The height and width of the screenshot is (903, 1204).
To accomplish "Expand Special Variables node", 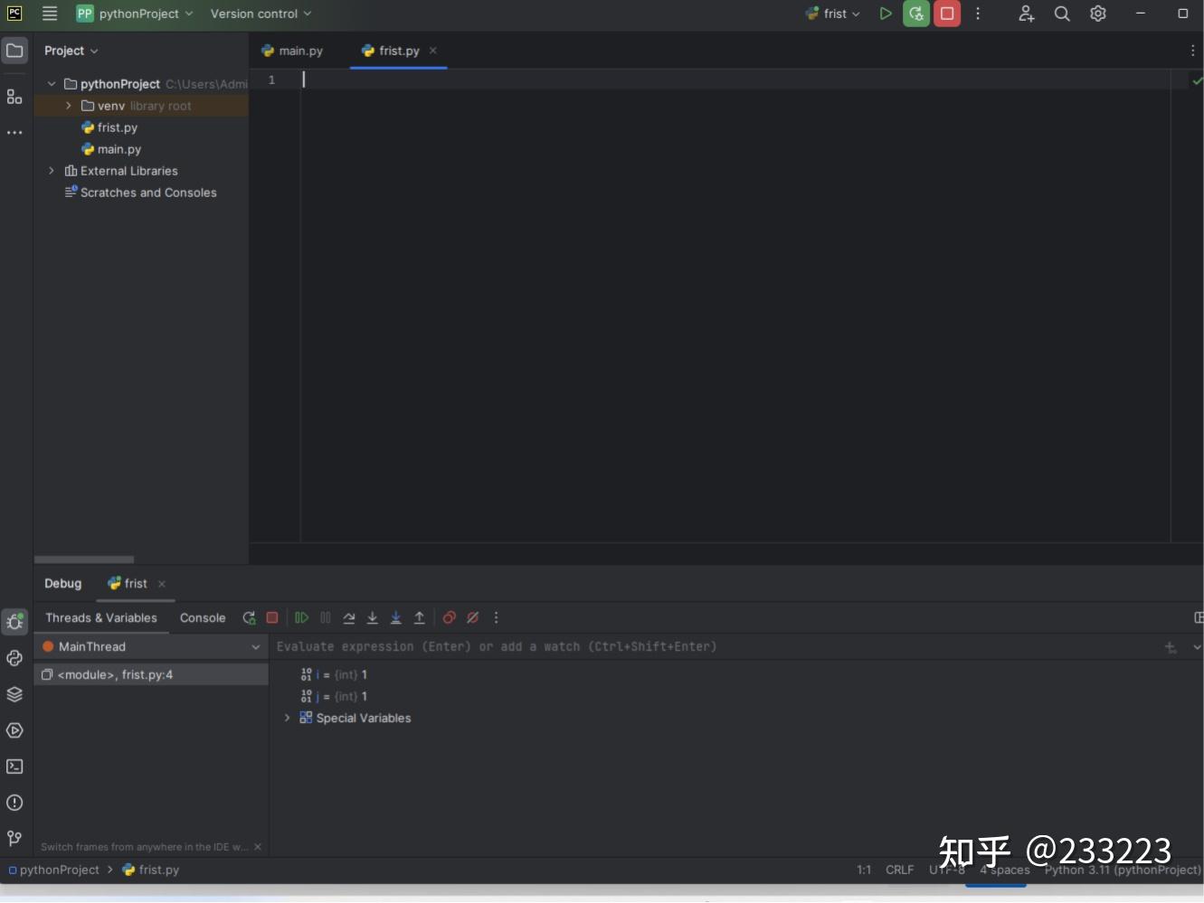I will pyautogui.click(x=288, y=718).
